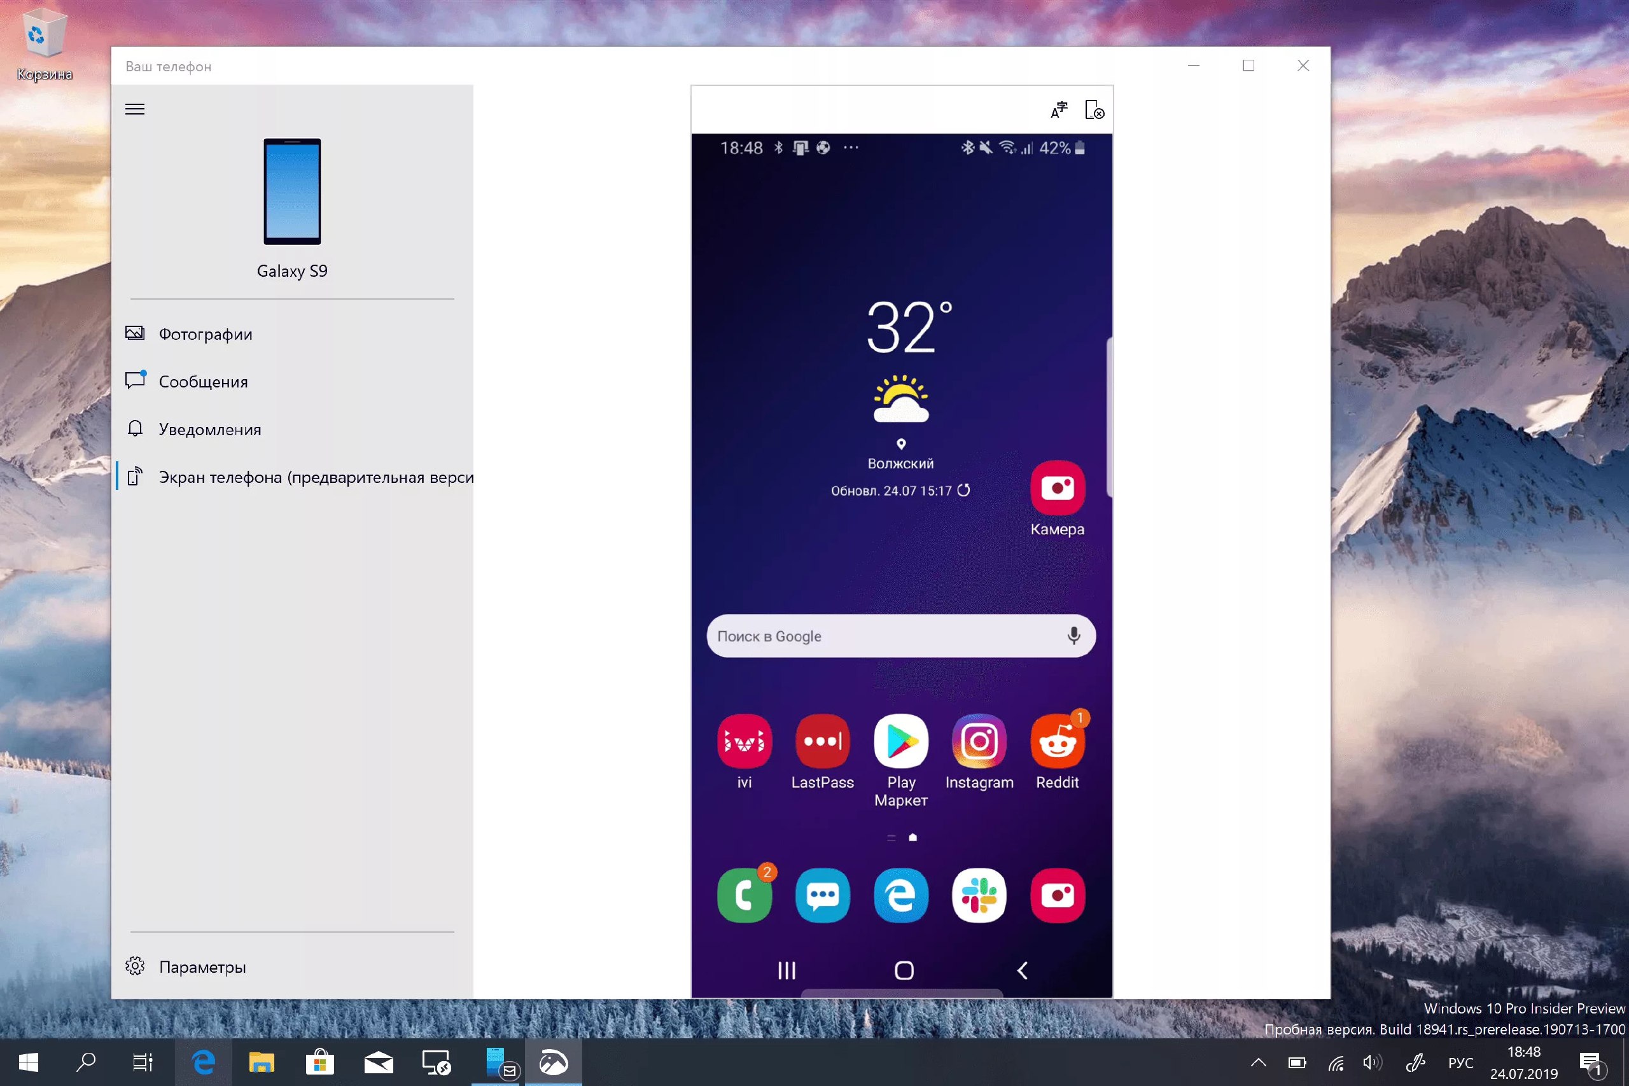Tap the Google voice search microphone

(1073, 636)
